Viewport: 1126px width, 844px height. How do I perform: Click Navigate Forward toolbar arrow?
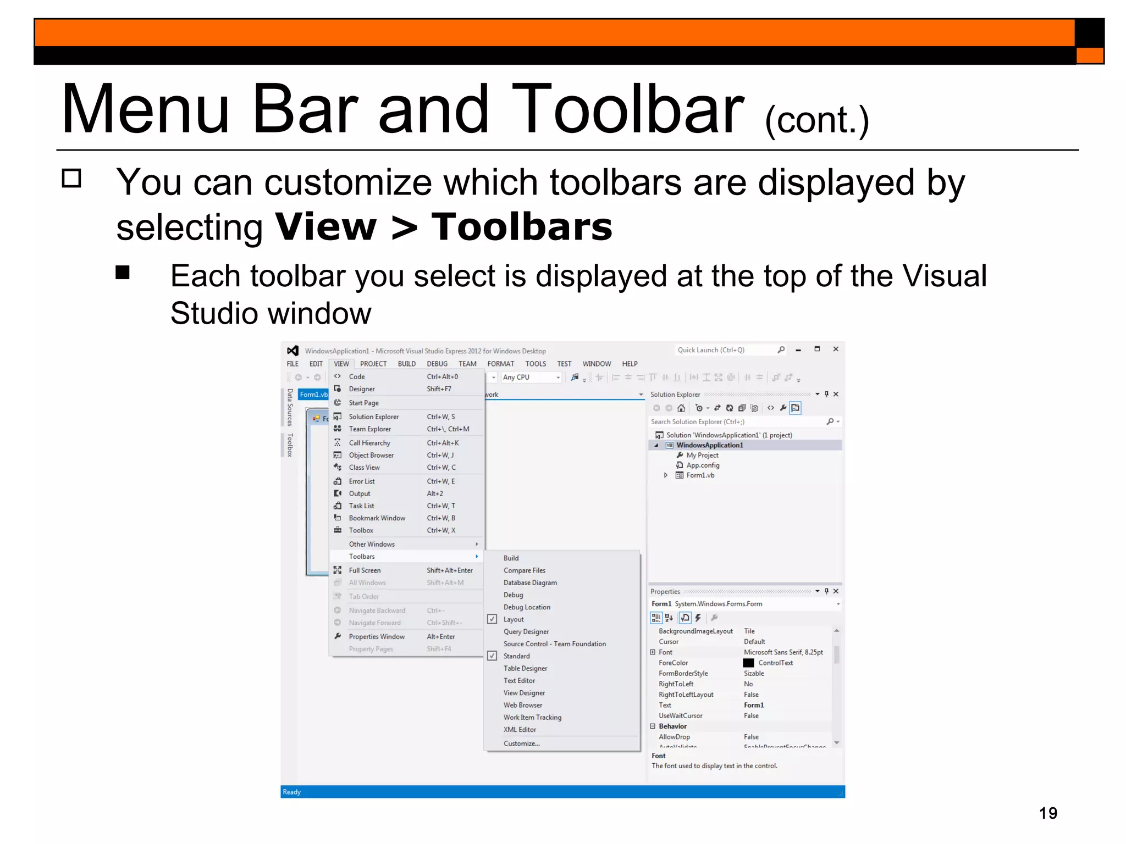pos(317,377)
